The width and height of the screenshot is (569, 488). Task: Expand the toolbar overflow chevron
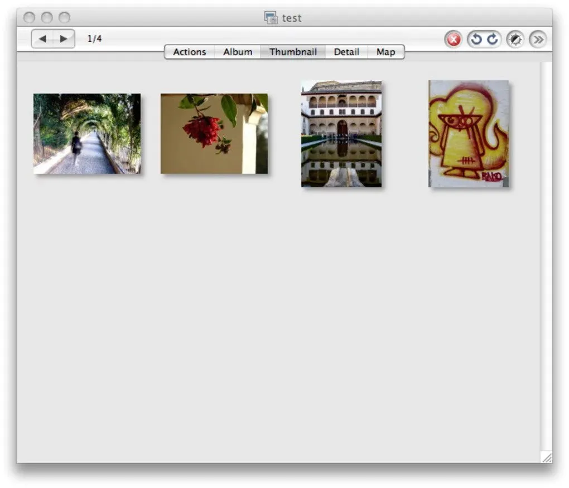[538, 40]
